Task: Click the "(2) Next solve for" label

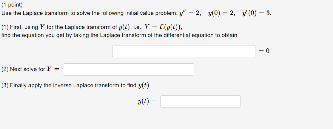Action: (x=23, y=69)
